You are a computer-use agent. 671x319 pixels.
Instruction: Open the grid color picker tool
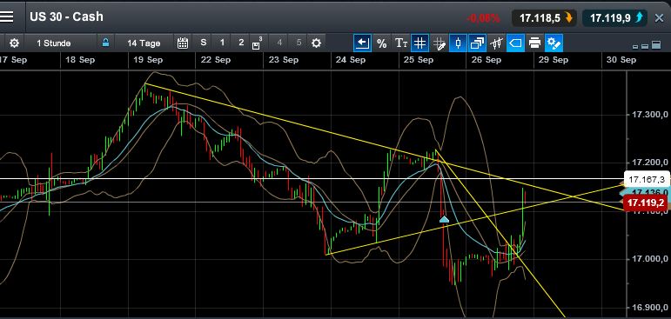point(439,43)
